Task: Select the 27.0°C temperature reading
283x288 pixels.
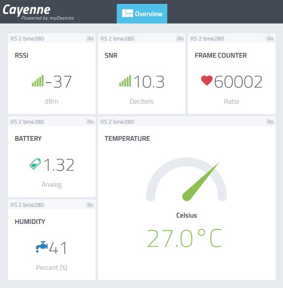Action: pyautogui.click(x=184, y=239)
